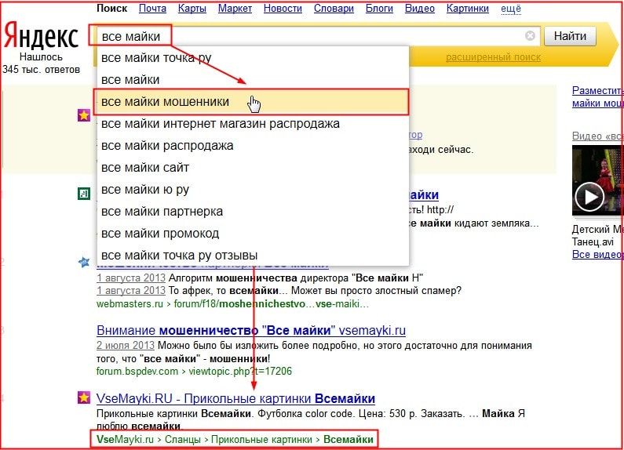Expand the ещё services dropdown
Screen dimensions: 624x450
tap(511, 9)
